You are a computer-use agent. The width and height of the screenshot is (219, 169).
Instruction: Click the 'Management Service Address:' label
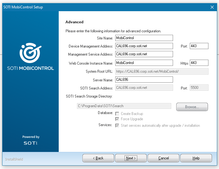tap(90, 54)
